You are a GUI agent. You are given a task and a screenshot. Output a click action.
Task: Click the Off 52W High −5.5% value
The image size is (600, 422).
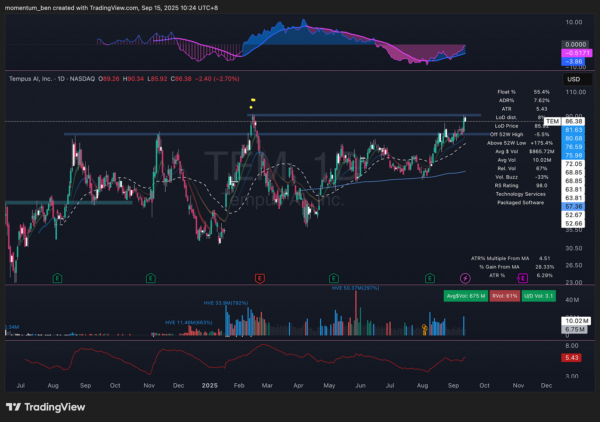tap(542, 134)
